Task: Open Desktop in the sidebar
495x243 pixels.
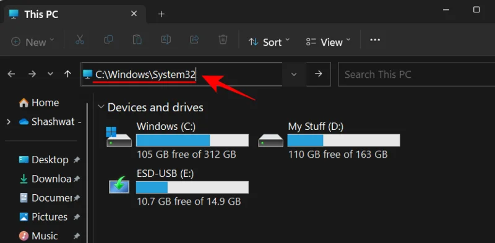Action: (44, 160)
